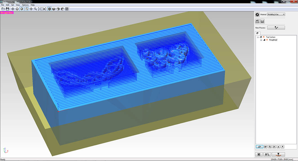298x161 pixels.
Task: Move the process up with the up arrow
Action: coord(278,147)
